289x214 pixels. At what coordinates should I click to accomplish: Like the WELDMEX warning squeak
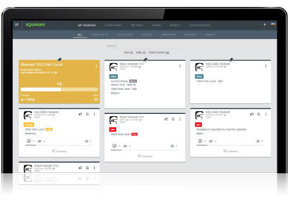coord(80,114)
